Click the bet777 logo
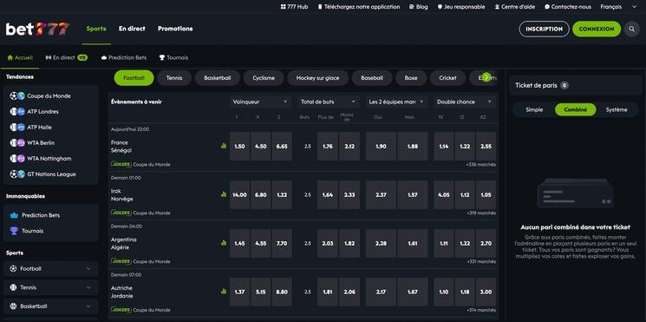 pyautogui.click(x=37, y=29)
